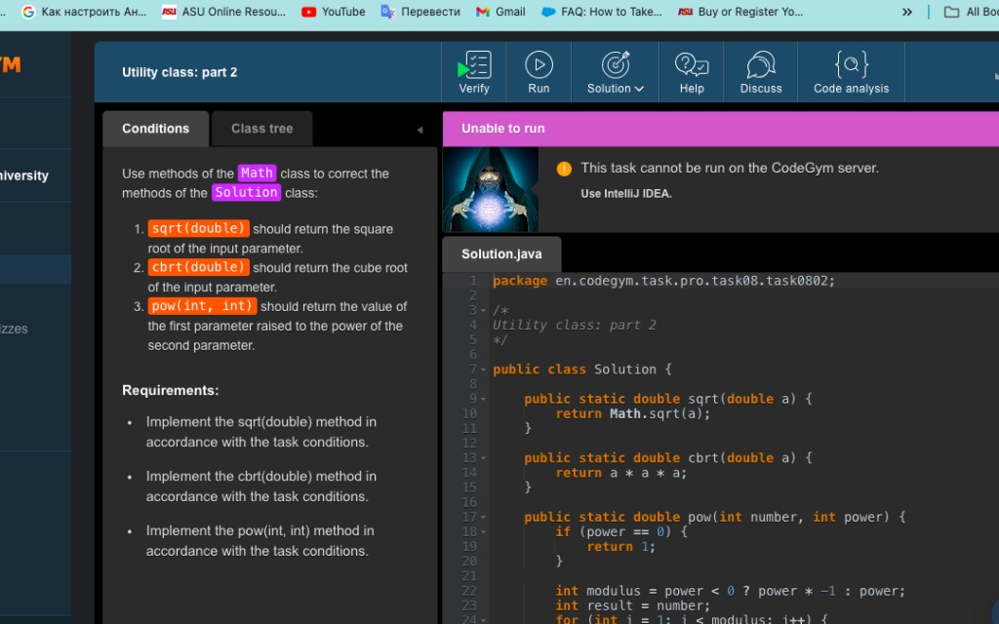999x624 pixels.
Task: Click the wizard avatar thumbnail
Action: (x=491, y=190)
